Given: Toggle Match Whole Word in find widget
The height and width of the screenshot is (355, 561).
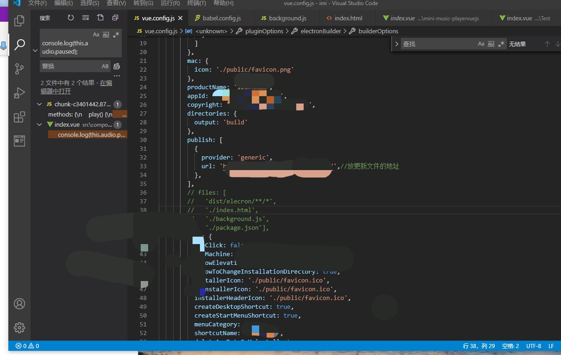Looking at the screenshot, I should coord(491,44).
